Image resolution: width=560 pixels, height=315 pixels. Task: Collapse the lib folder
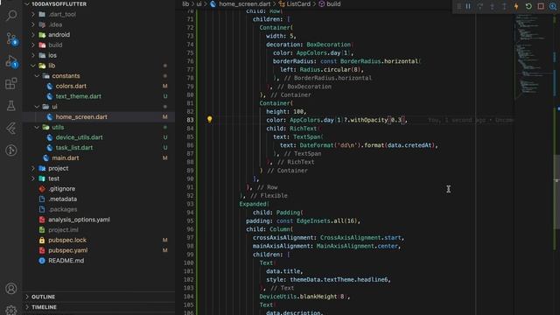(33, 66)
